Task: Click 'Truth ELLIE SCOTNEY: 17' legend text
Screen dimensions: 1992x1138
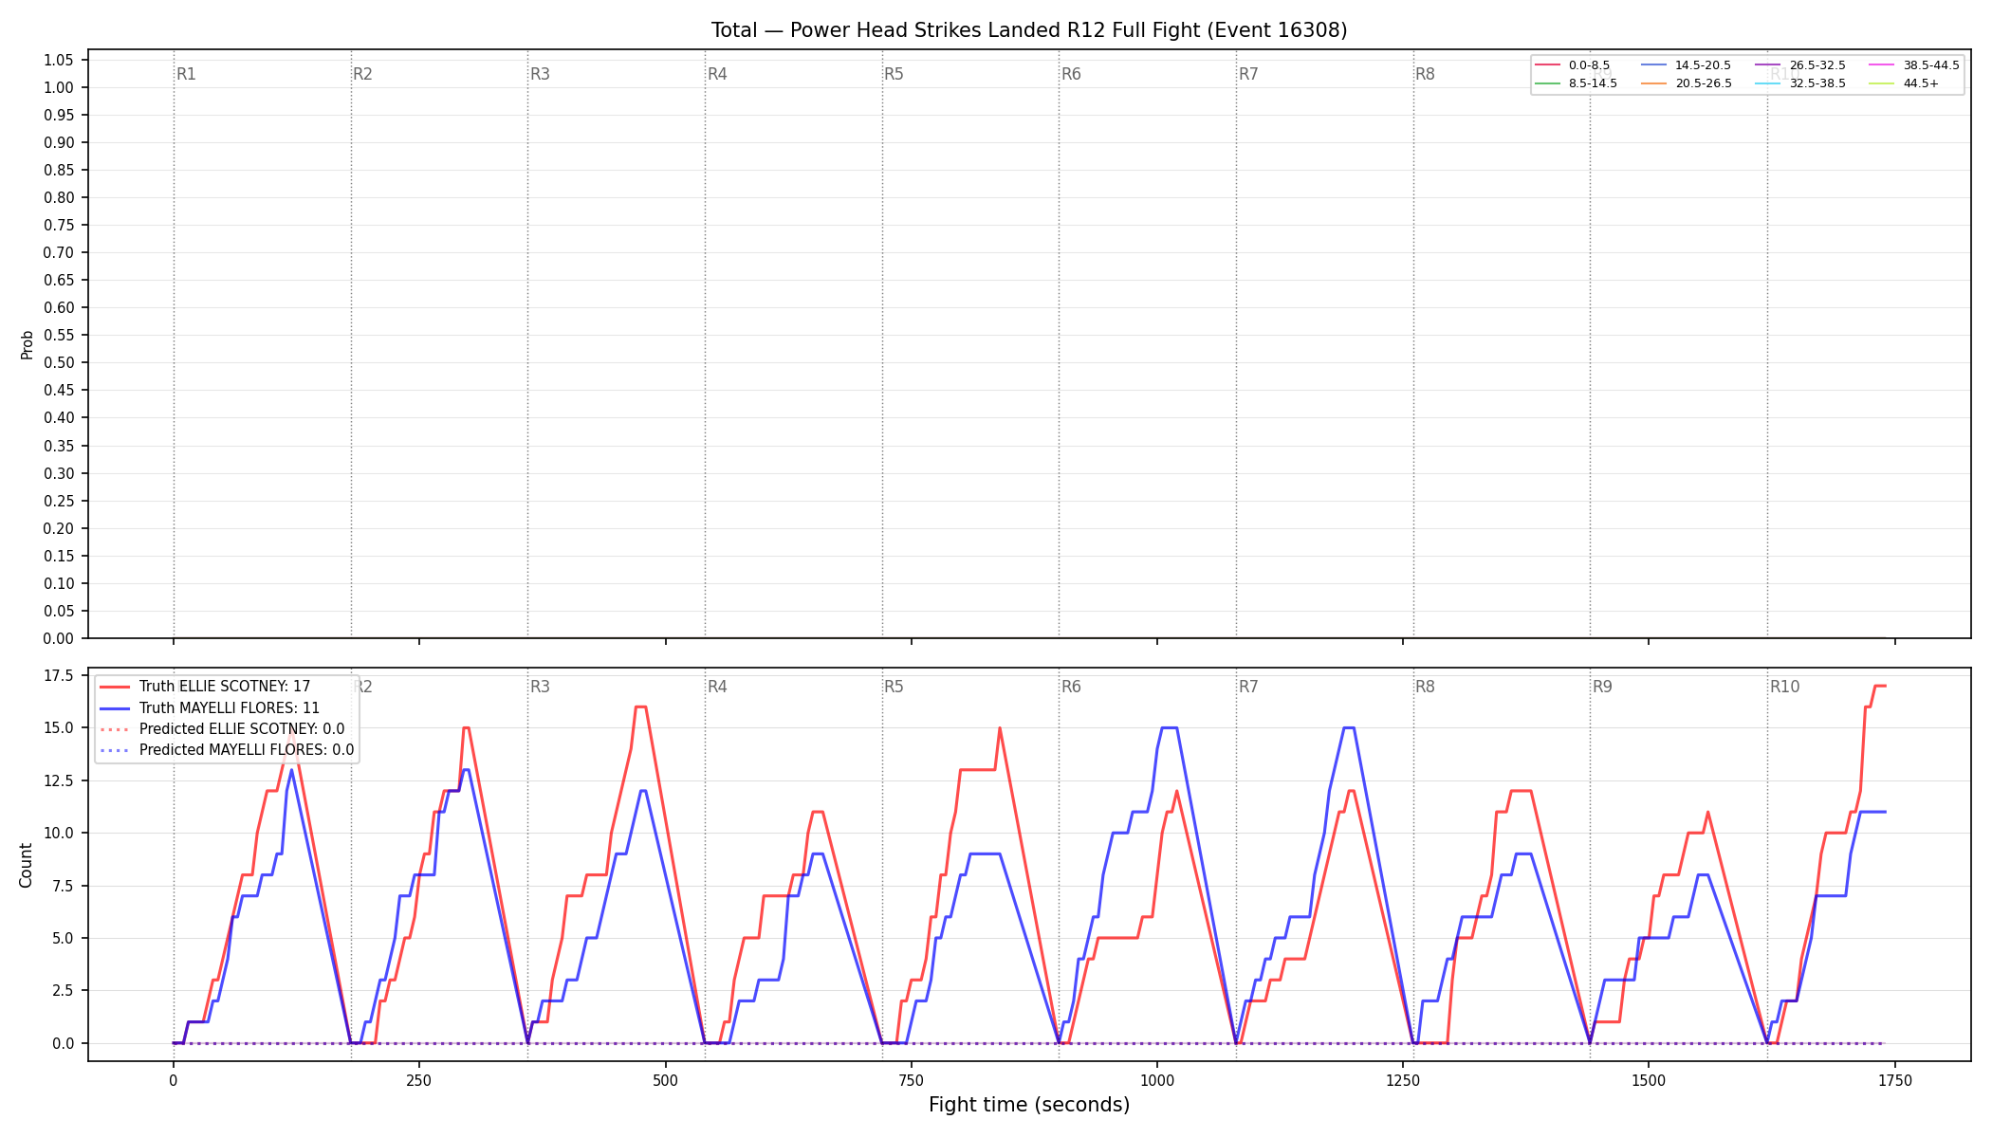Action: pyautogui.click(x=225, y=687)
